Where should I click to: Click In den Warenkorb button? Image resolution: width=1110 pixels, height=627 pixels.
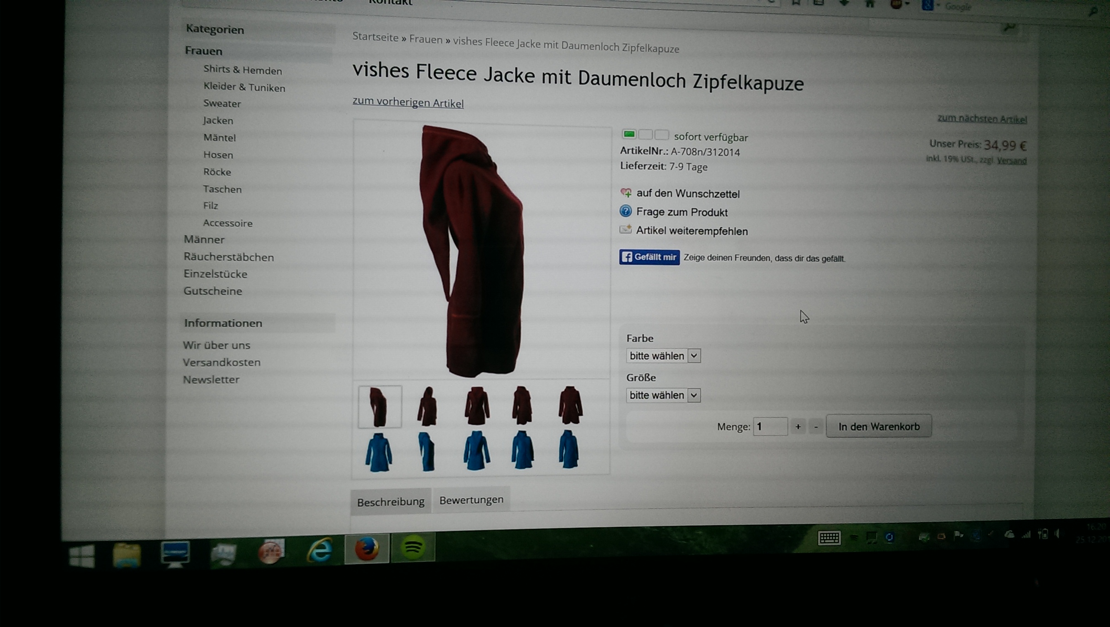(878, 427)
